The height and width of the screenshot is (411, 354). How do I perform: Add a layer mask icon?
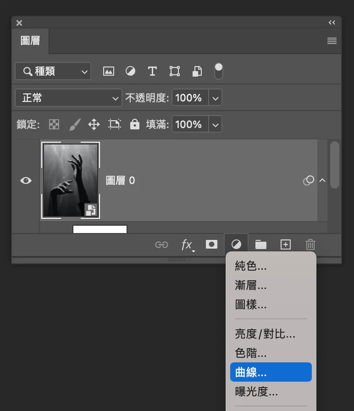tap(211, 244)
